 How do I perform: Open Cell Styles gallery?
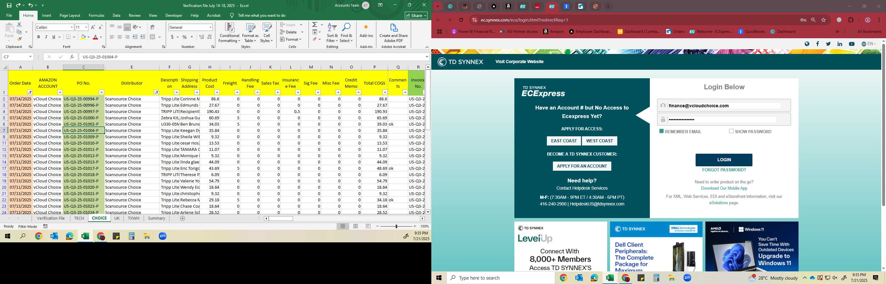(x=266, y=33)
